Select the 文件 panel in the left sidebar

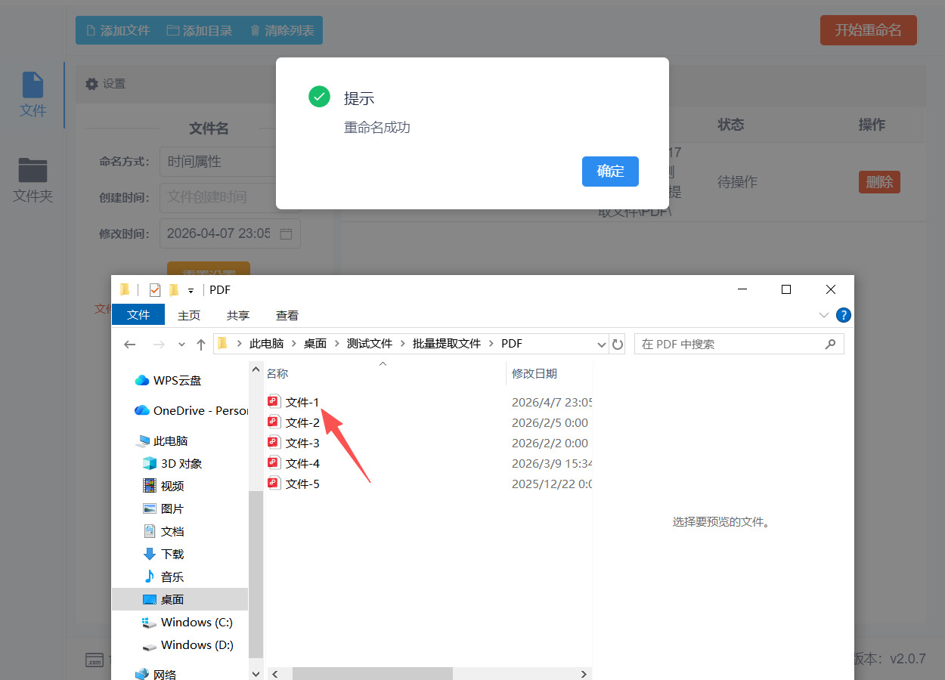pos(33,94)
